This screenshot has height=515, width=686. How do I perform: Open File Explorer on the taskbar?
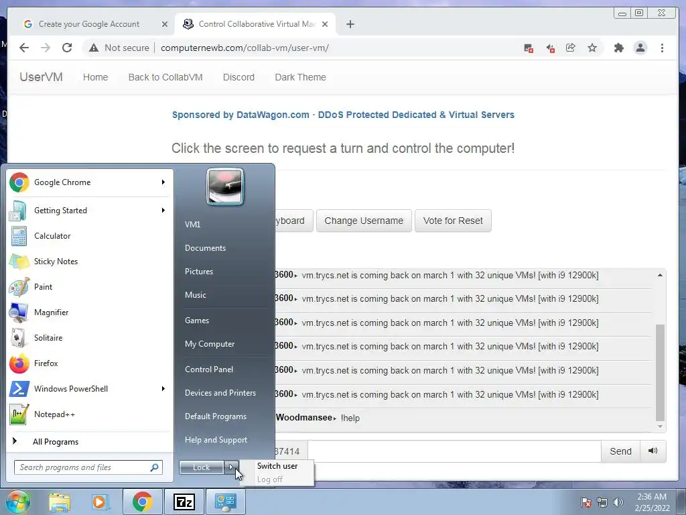point(60,502)
